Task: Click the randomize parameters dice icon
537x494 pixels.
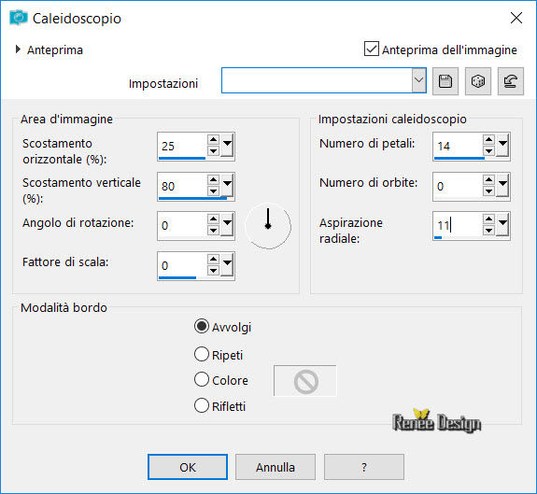Action: [x=478, y=81]
